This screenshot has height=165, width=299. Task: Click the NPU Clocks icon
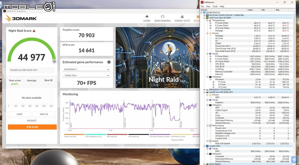pyautogui.click(x=210, y=149)
